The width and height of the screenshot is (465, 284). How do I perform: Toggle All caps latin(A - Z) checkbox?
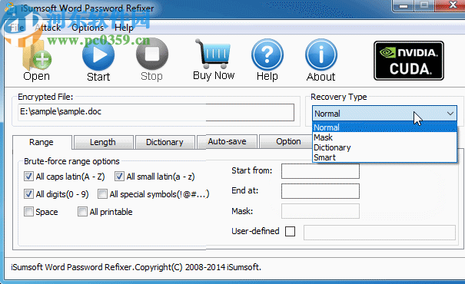point(28,177)
